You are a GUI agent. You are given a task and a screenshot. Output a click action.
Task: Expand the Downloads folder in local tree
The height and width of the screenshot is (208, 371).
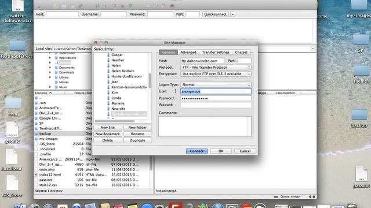(x=50, y=72)
